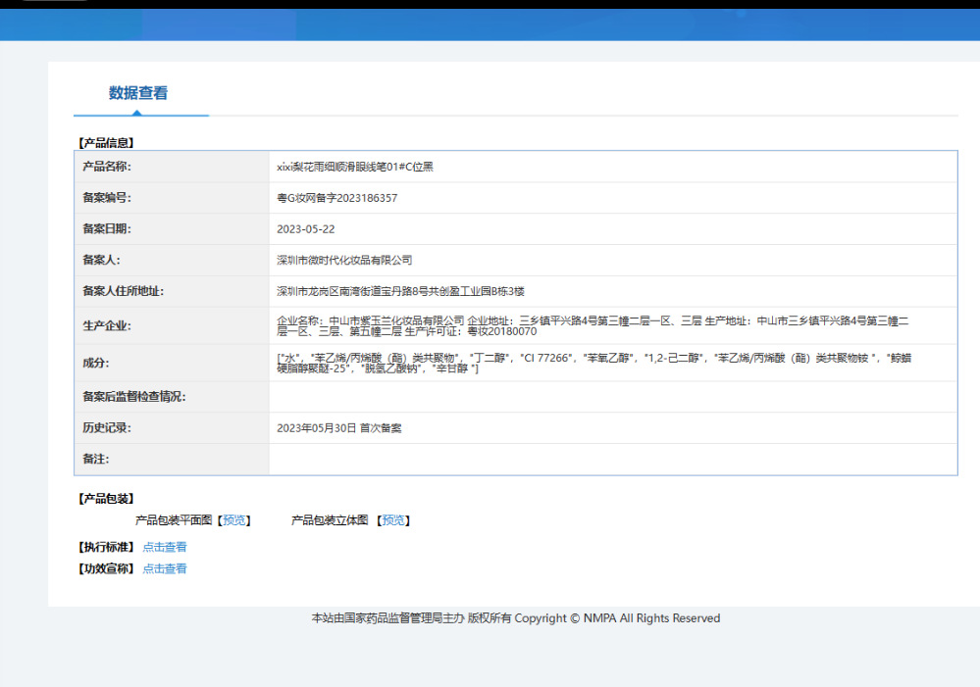
Task: Open 功效宣称 点击查看 link
Action: coord(165,568)
